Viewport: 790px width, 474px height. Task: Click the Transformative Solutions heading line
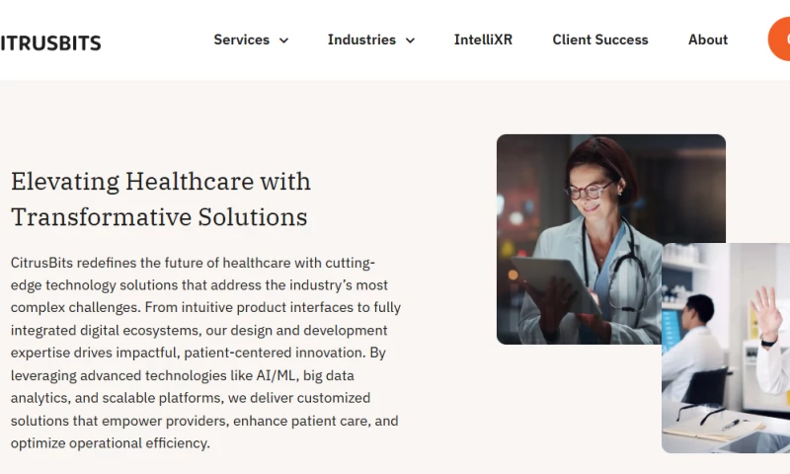(x=159, y=217)
